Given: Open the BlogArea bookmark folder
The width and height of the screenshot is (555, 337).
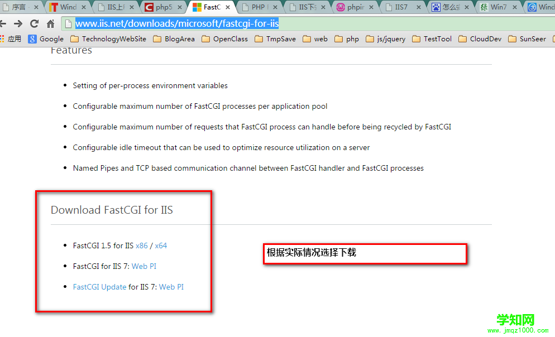Looking at the screenshot, I should [174, 39].
